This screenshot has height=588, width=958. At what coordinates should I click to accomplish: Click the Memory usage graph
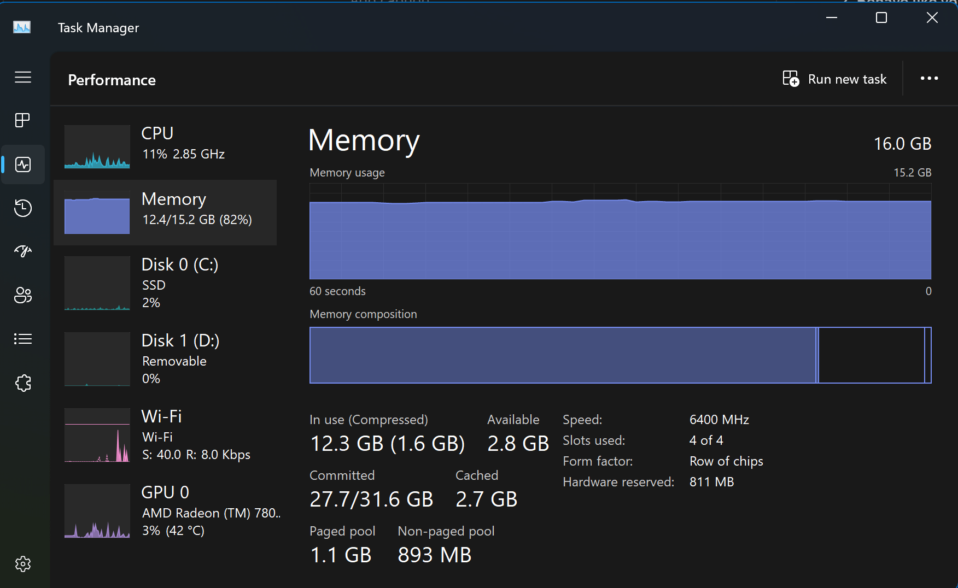point(620,232)
